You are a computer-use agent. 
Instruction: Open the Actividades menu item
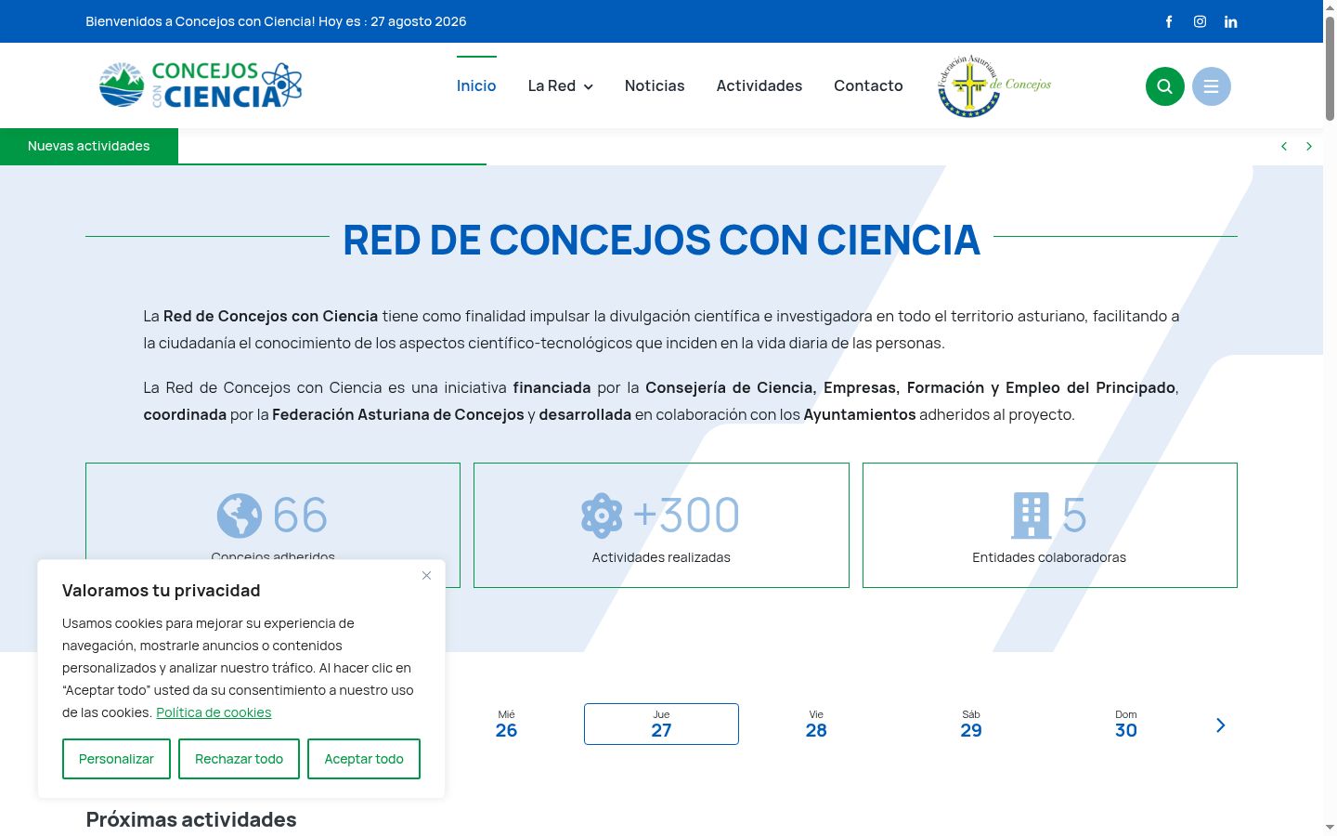[759, 85]
